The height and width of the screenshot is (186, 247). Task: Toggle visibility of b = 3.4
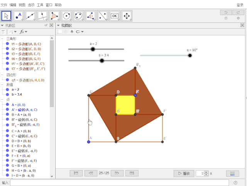click(x=7, y=94)
